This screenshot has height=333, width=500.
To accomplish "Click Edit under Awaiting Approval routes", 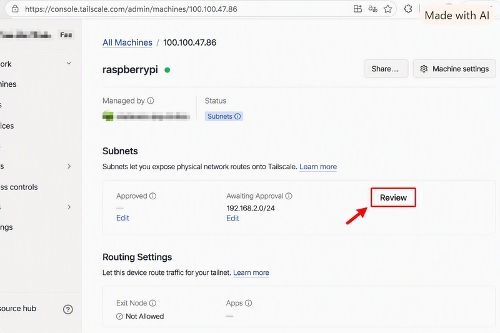I will (232, 218).
